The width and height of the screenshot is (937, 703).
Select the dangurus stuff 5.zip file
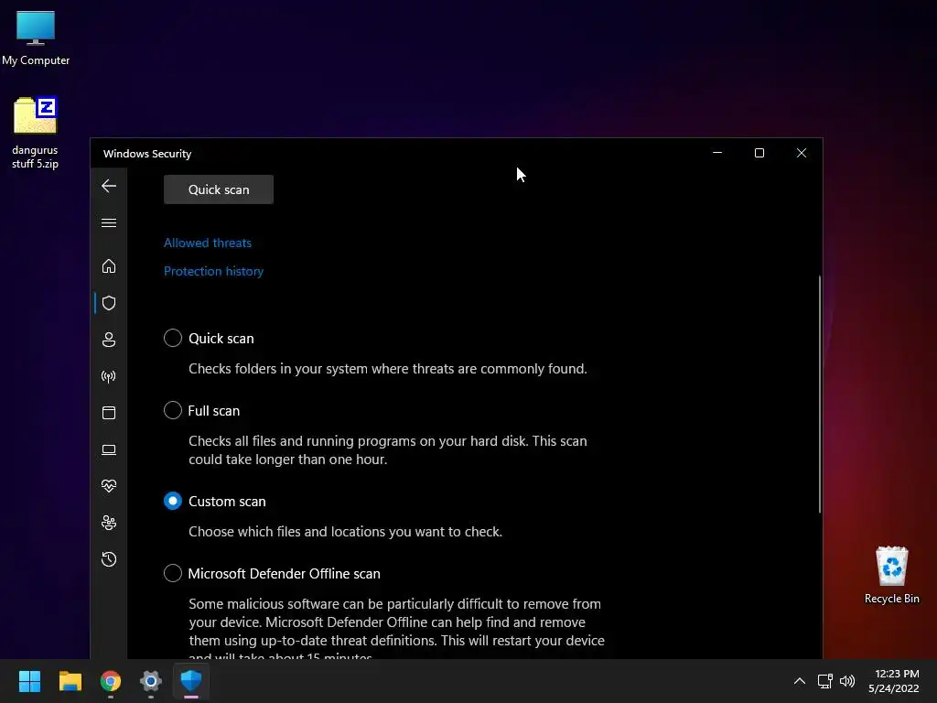point(36,132)
